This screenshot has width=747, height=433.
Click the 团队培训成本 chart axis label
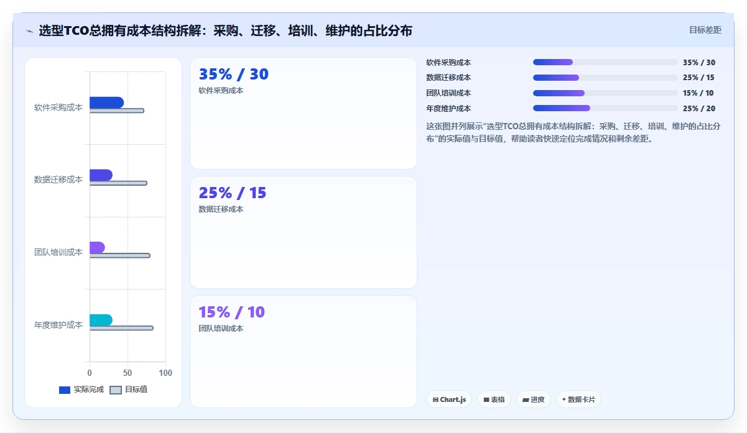[58, 252]
